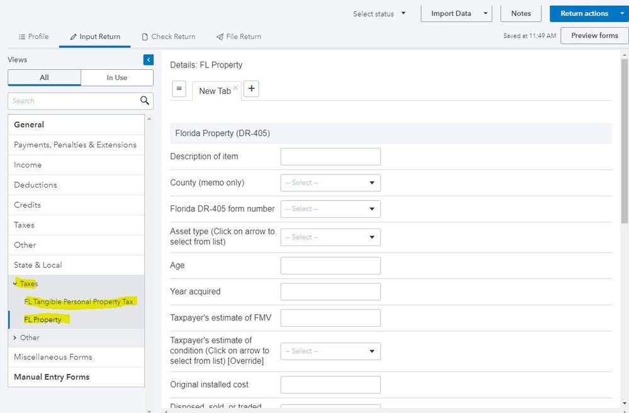
Task: Select FL Tangible Personal Property Tax item
Action: click(x=79, y=302)
